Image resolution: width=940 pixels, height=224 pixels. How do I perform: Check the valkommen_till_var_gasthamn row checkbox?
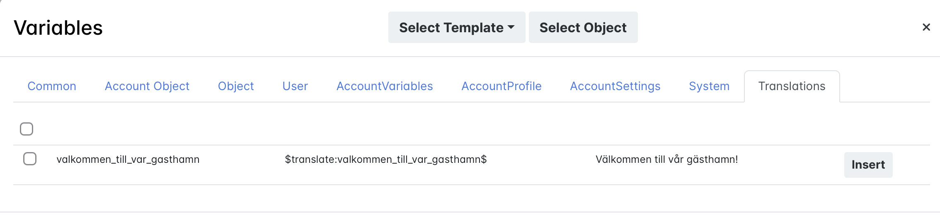click(30, 159)
